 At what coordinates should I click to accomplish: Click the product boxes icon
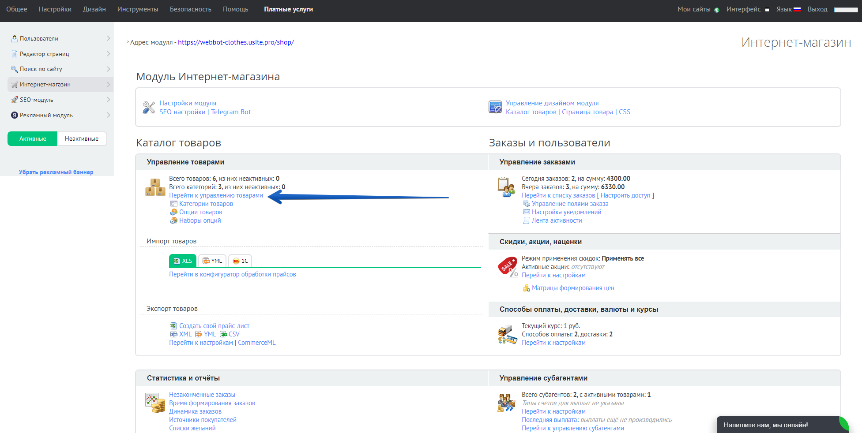click(x=155, y=187)
